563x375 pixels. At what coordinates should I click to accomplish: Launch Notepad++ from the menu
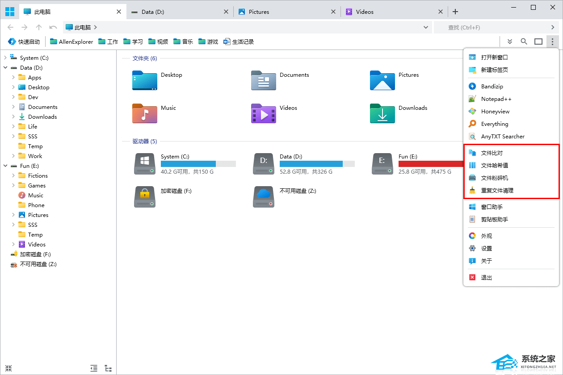496,99
